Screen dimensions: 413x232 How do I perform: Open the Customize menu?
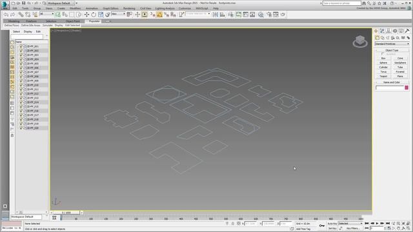[x=185, y=8]
